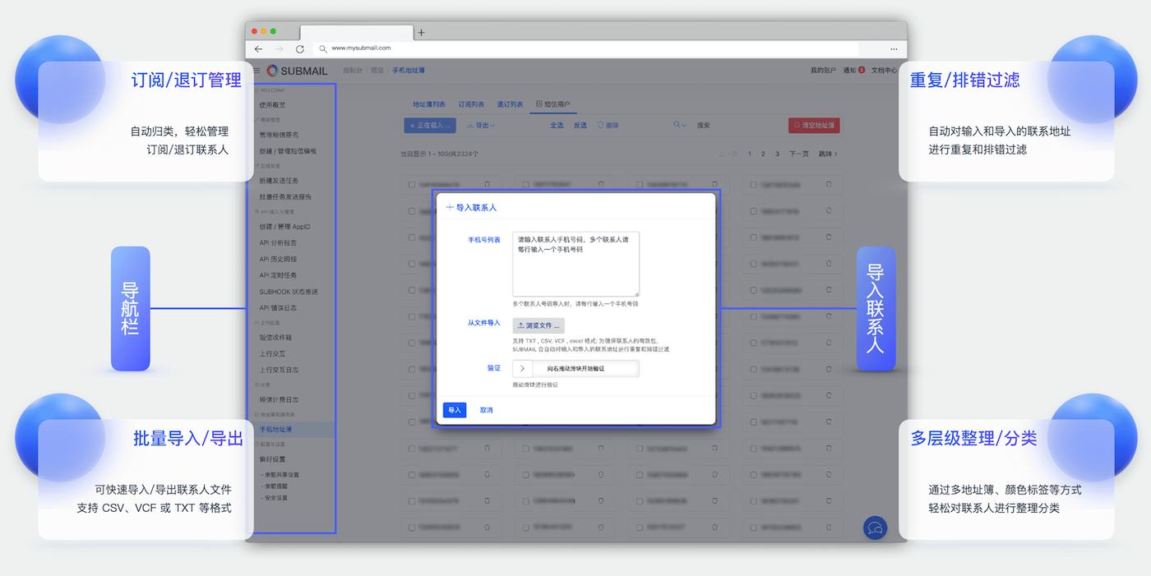
Task: Click the search magnifier icon
Action: point(676,125)
